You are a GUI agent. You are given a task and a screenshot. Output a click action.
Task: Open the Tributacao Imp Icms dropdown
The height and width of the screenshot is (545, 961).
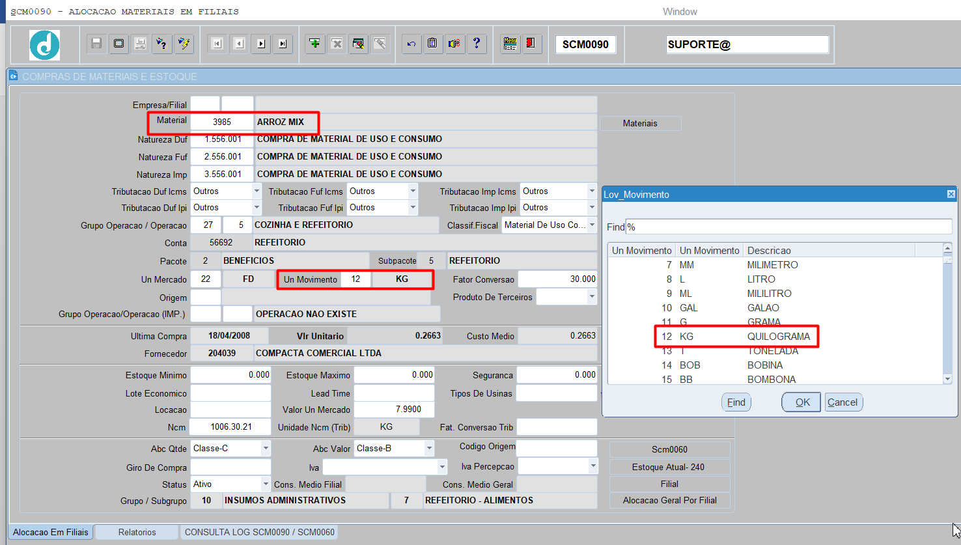592,191
